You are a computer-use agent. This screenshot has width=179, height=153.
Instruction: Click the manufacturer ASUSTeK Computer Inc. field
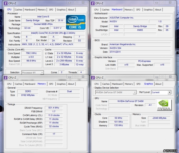140,18
